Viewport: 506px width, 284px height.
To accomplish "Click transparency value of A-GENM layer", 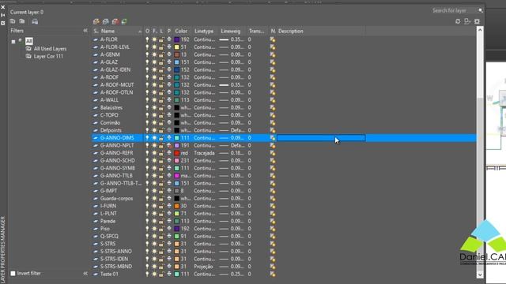I will (250, 54).
